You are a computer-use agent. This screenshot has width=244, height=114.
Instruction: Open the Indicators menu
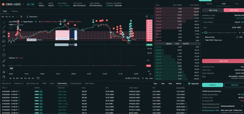coord(32,16)
